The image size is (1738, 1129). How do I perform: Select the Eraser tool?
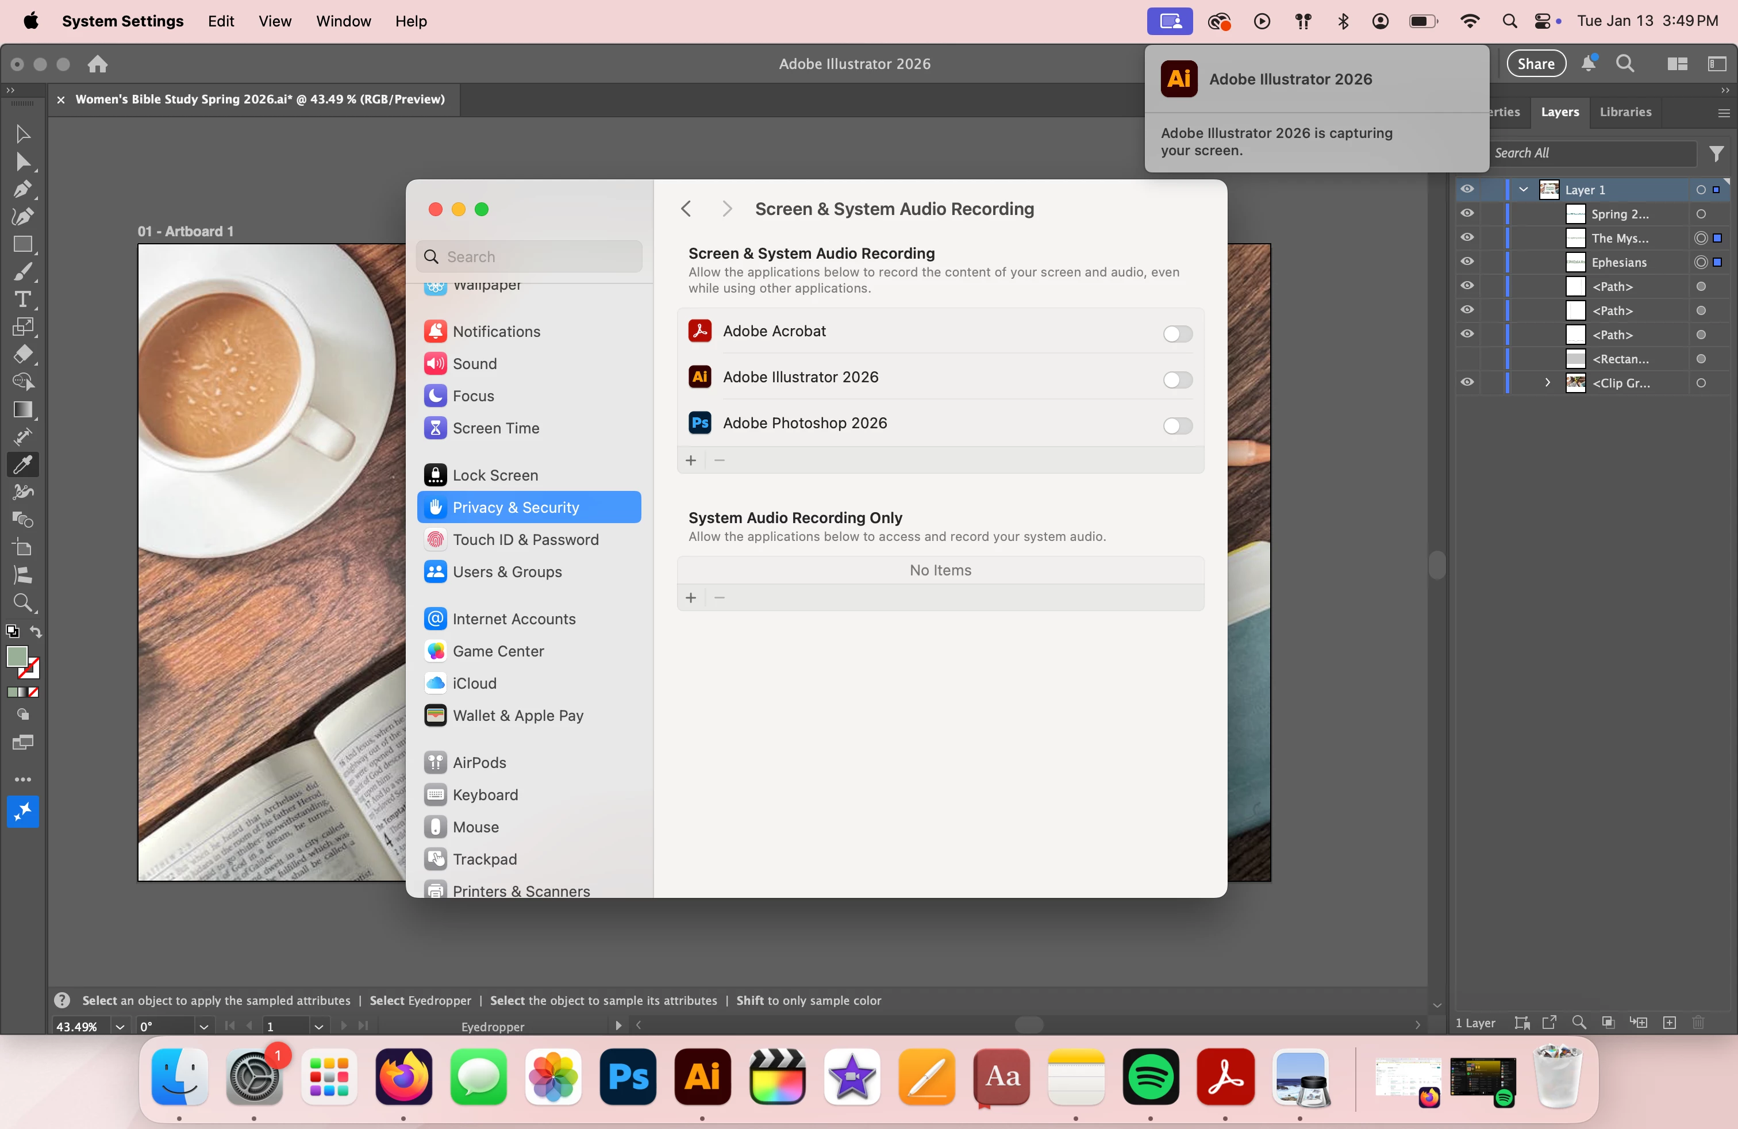(x=22, y=354)
